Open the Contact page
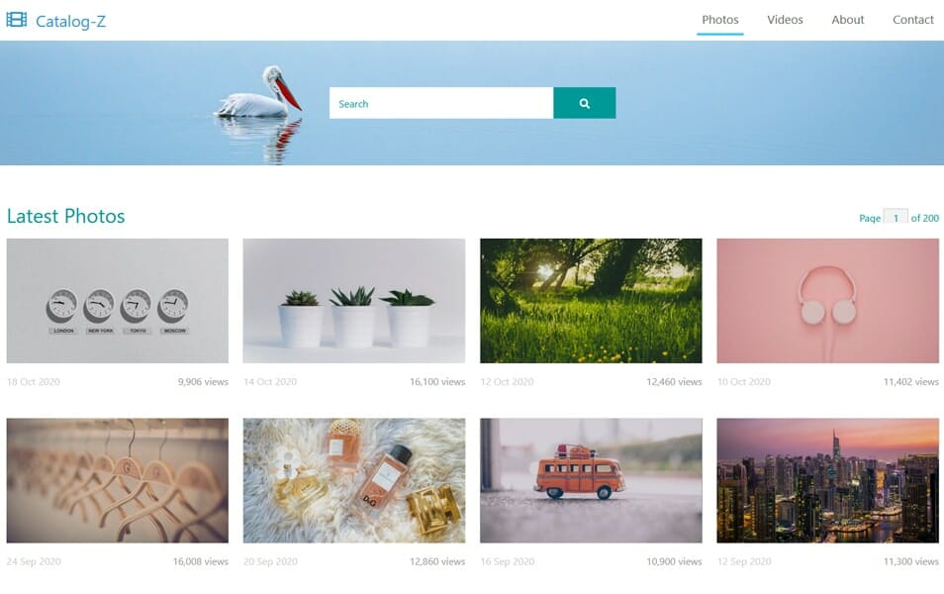Image resolution: width=944 pixels, height=594 pixels. (912, 20)
